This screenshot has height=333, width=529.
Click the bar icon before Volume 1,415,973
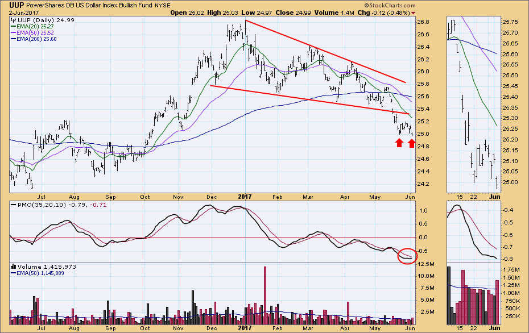14,267
